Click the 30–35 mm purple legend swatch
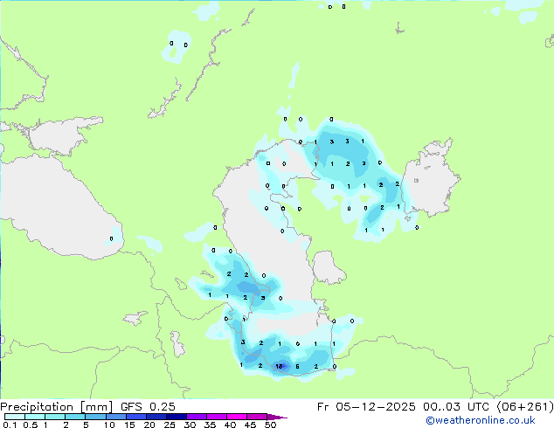554x428 pixels. point(197,417)
